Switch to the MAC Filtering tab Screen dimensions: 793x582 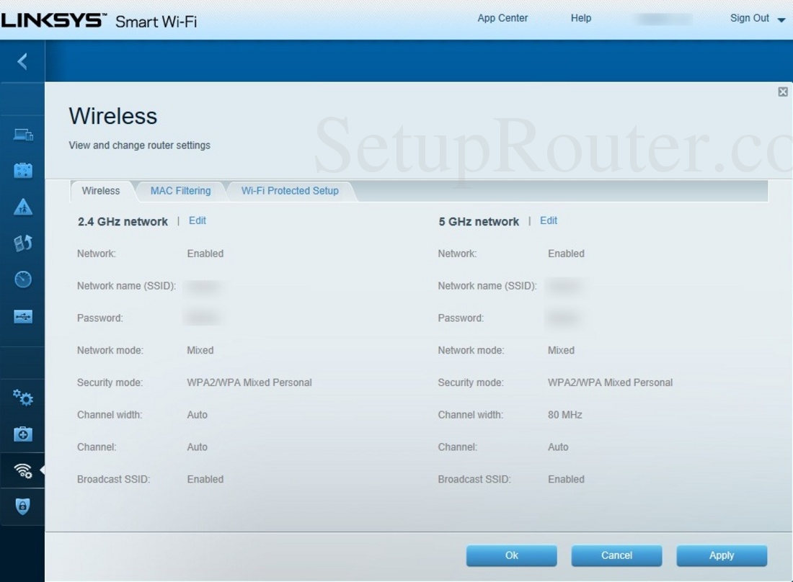coord(180,191)
